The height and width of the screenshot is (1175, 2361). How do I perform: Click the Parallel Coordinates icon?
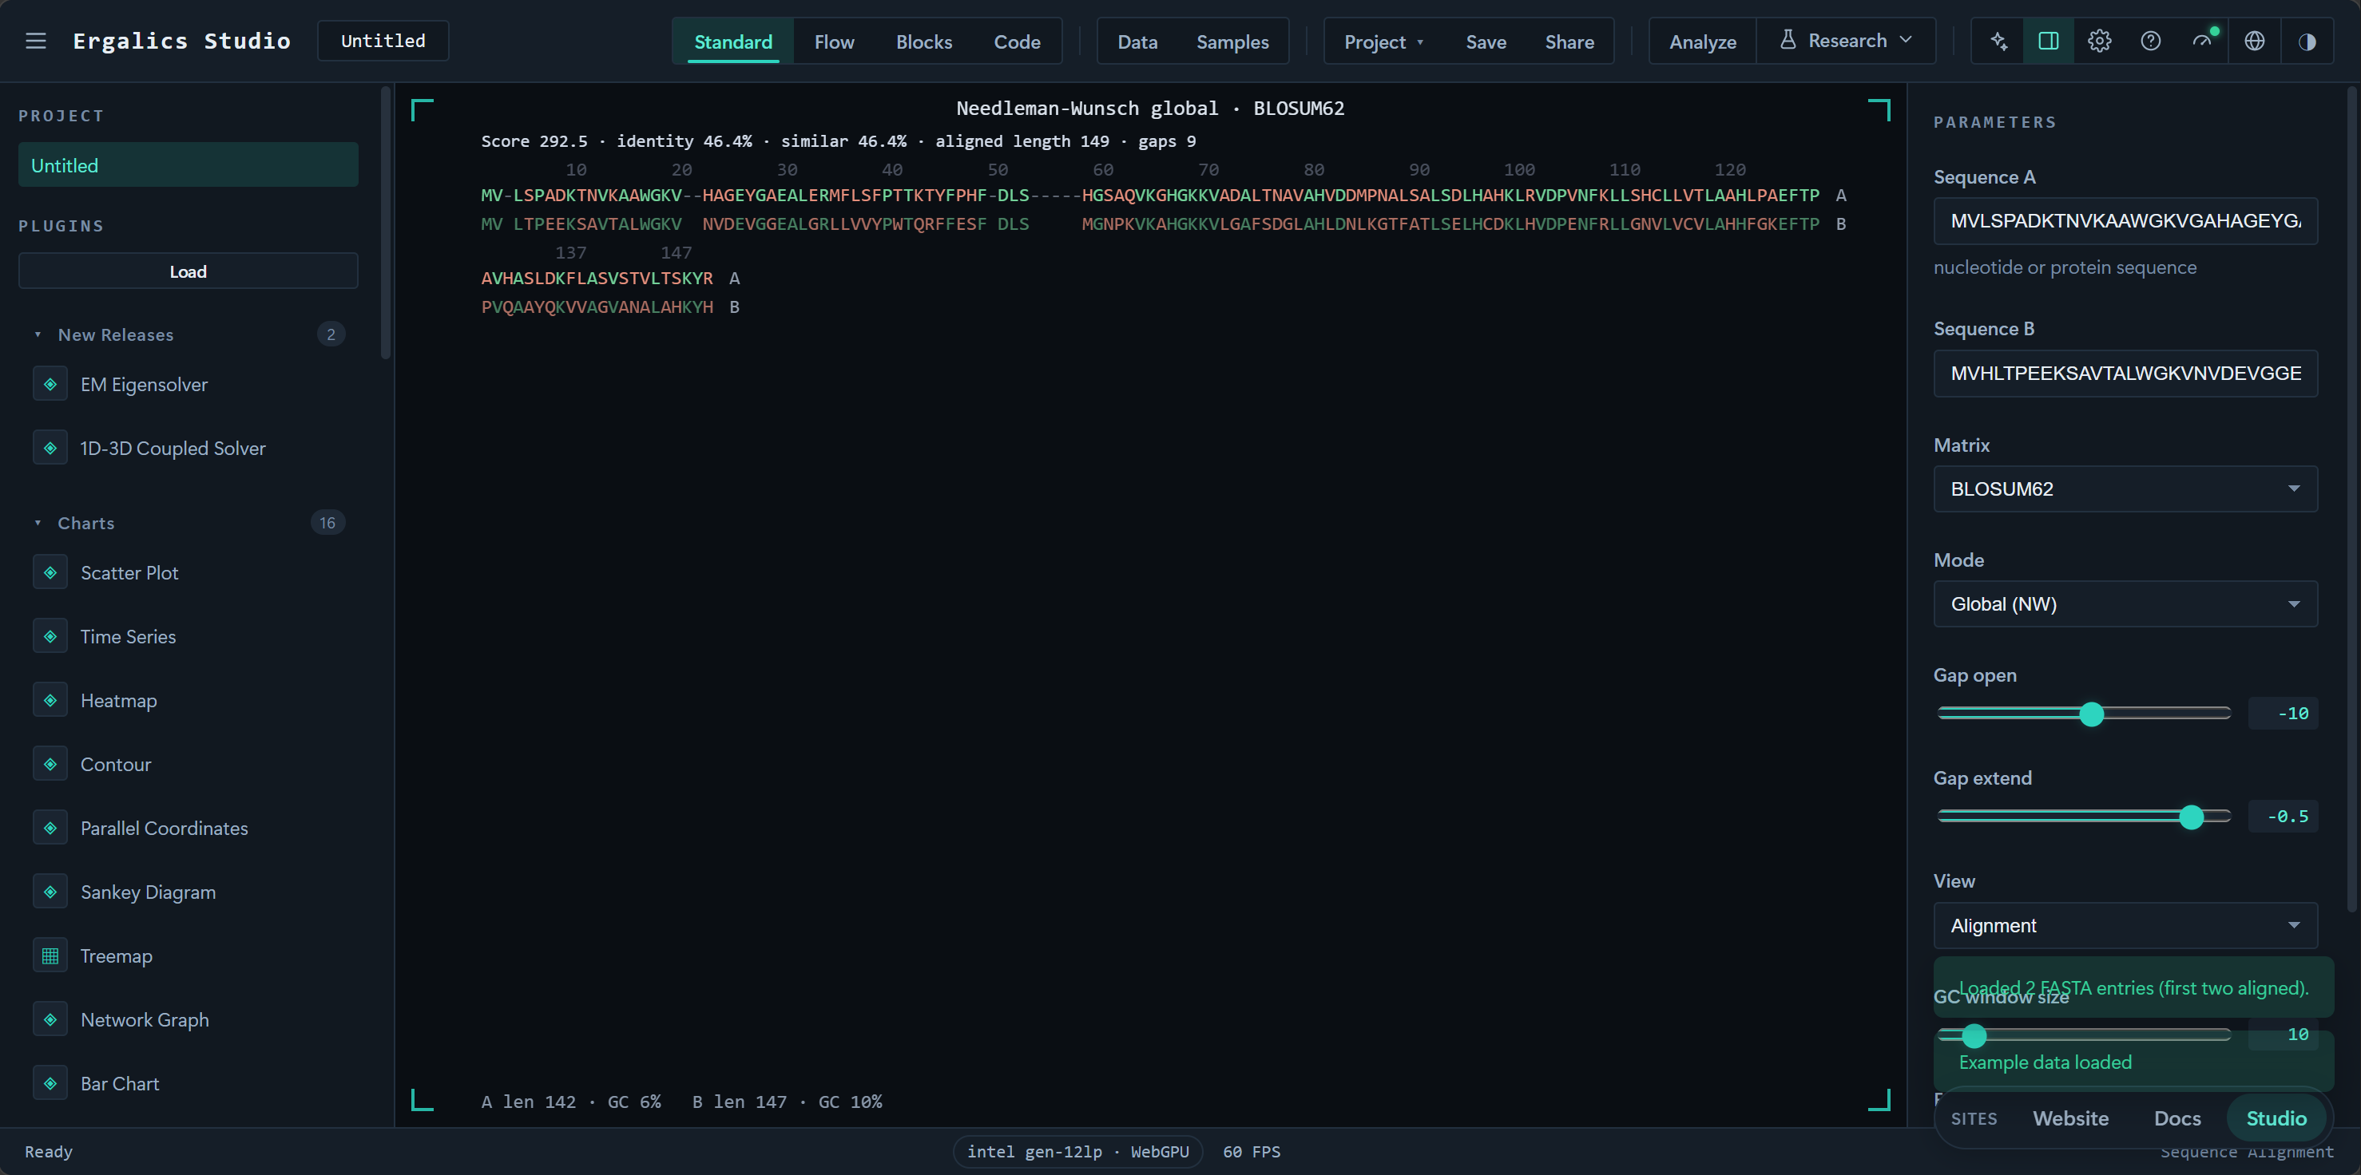click(x=50, y=828)
